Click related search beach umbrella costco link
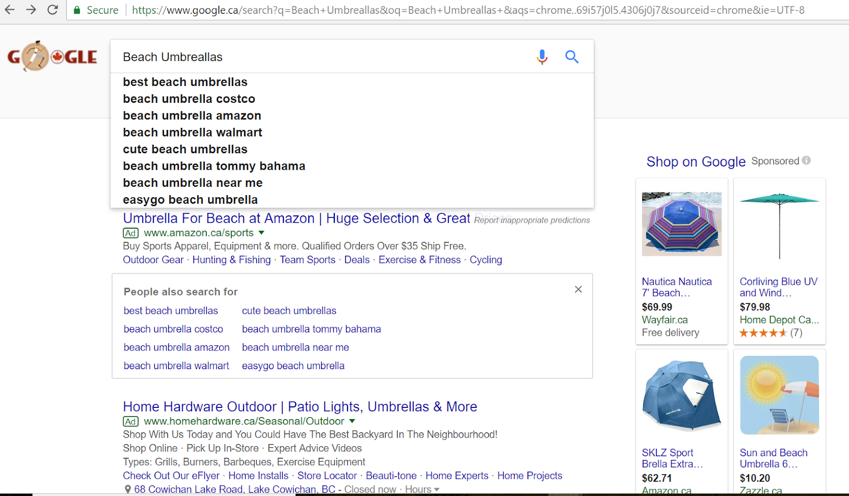 click(x=174, y=329)
